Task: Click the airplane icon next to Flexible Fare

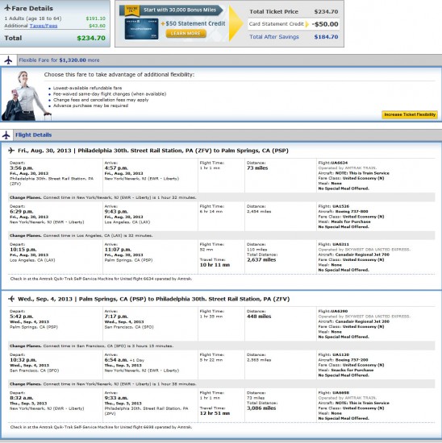Action: [x=9, y=60]
